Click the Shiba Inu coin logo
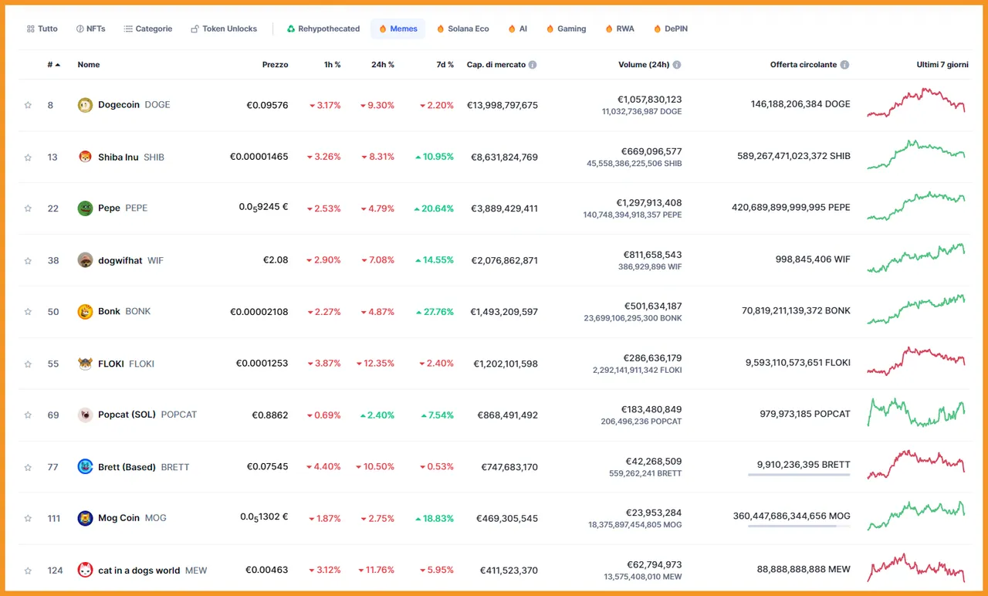Image resolution: width=988 pixels, height=596 pixels. 85,157
